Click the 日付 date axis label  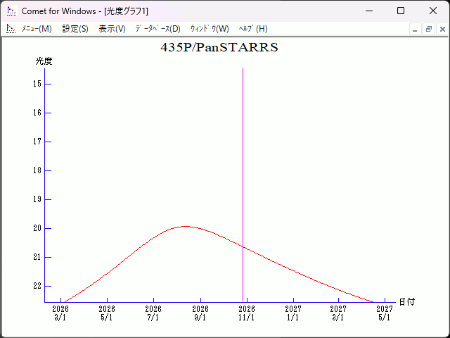tap(406, 301)
